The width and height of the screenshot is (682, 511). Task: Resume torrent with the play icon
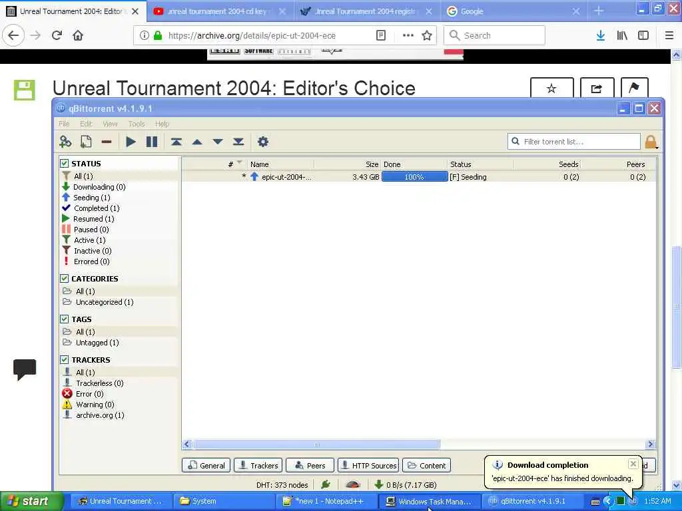(x=131, y=142)
